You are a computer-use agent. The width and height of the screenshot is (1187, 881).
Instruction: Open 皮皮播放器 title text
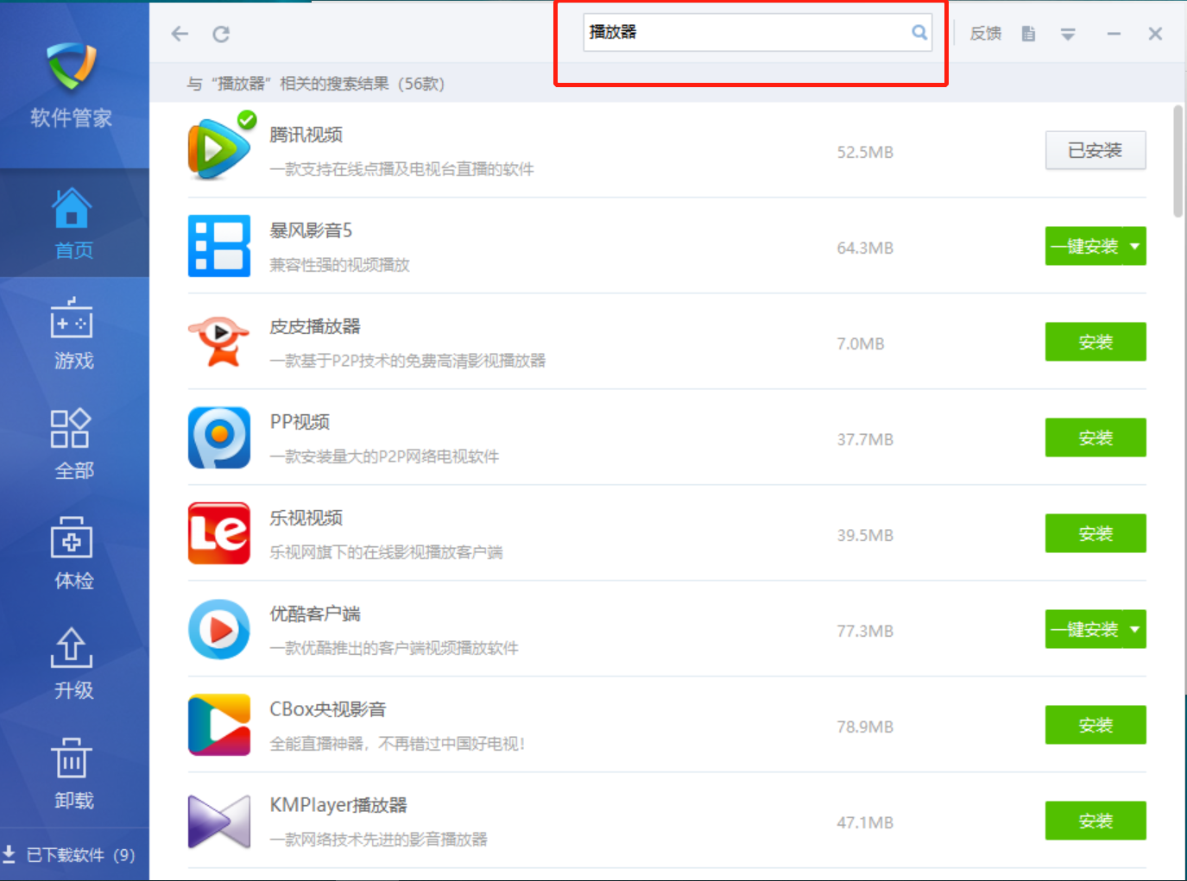[x=315, y=326]
